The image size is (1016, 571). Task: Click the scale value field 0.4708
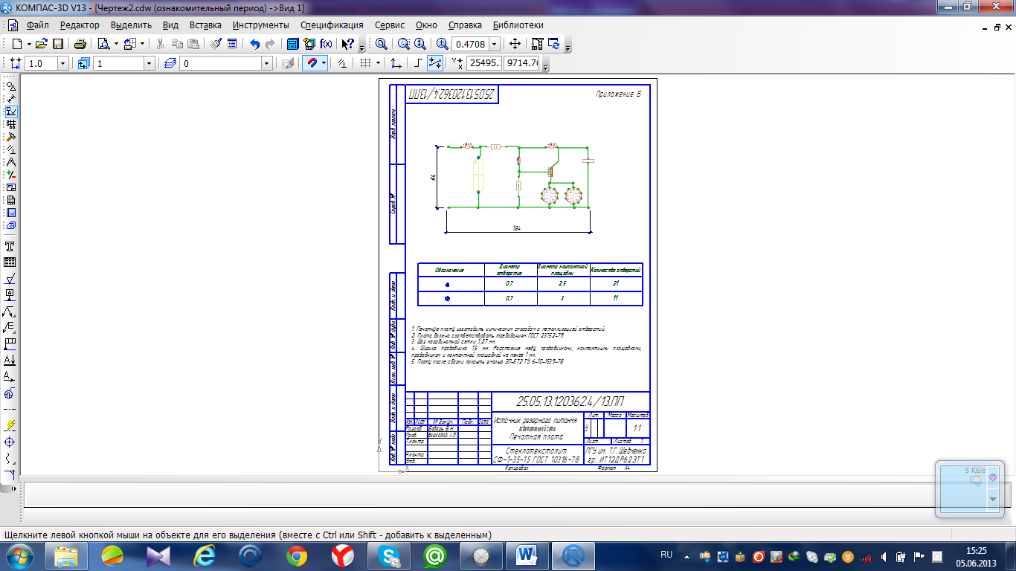click(x=470, y=44)
